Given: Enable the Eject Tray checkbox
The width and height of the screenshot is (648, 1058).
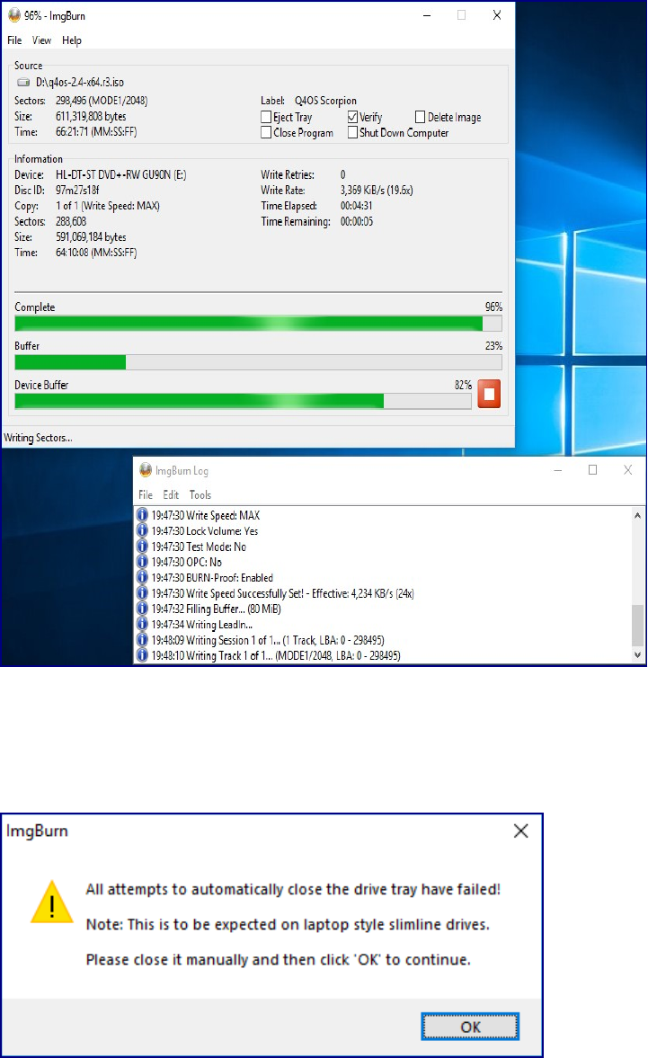Looking at the screenshot, I should point(266,117).
